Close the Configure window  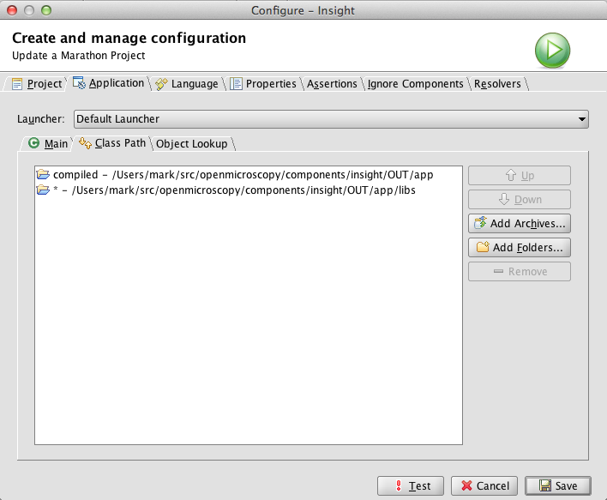[x=12, y=10]
